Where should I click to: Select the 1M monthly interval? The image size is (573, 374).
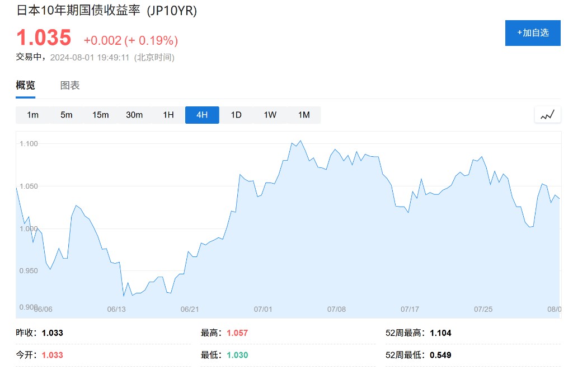click(x=304, y=115)
